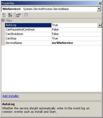Switch to Categorized view icon
103x118 pixels.
(x=4, y=15)
